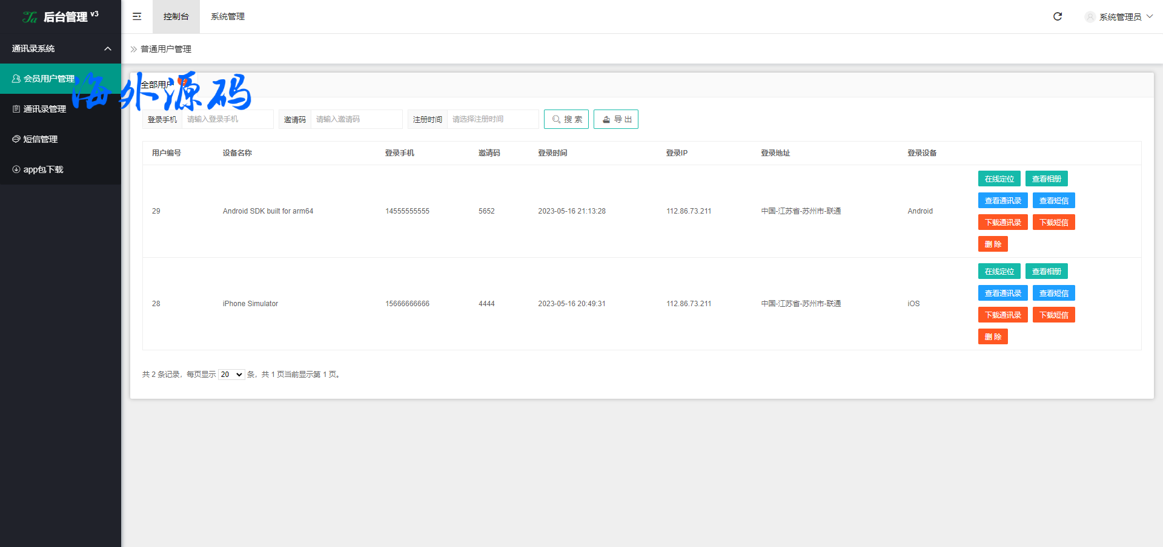
Task: Click the 导出 export button
Action: click(x=616, y=119)
